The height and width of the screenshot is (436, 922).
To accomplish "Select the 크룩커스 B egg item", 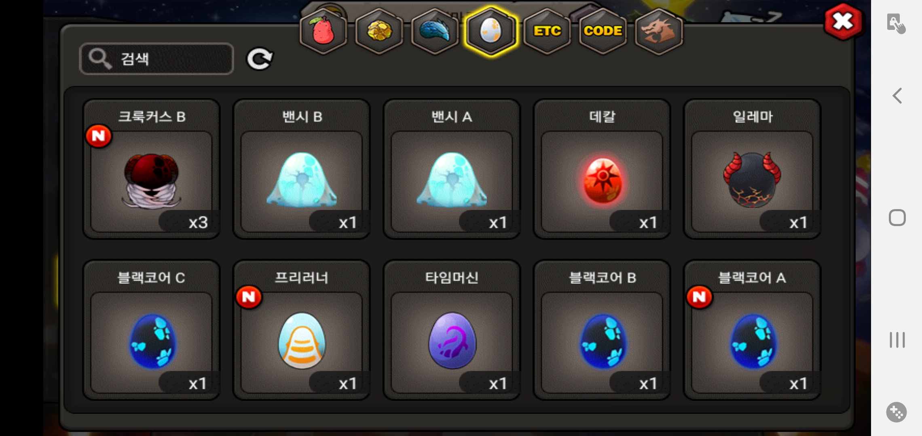I will [151, 169].
